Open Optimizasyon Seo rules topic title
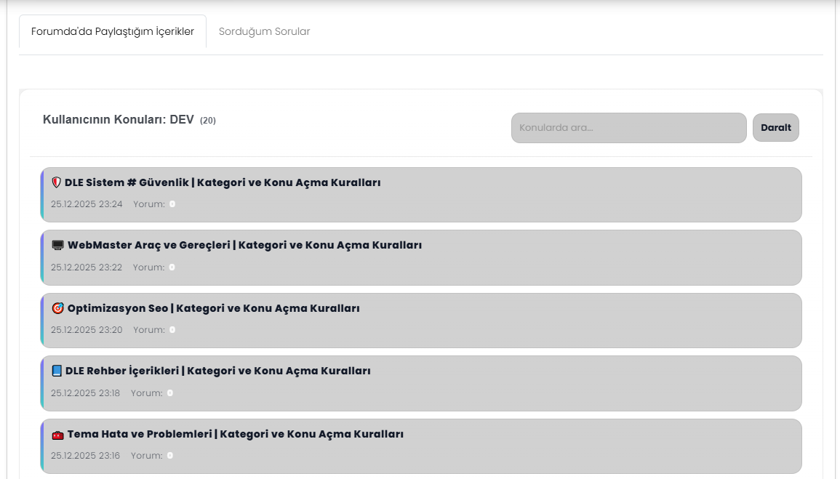Viewport: 840px width, 479px height. coord(213,308)
